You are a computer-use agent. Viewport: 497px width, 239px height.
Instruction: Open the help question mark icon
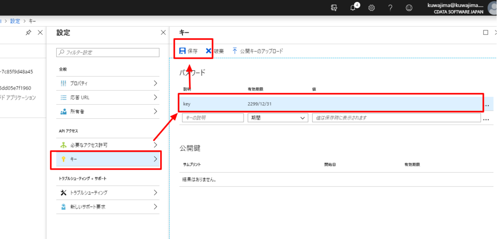390,8
